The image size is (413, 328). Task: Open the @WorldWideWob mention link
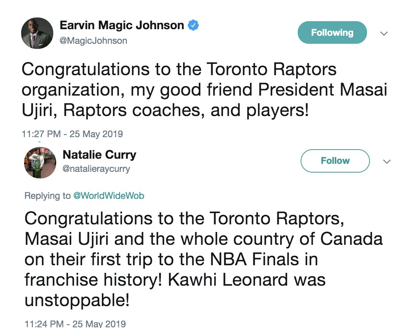coord(108,196)
